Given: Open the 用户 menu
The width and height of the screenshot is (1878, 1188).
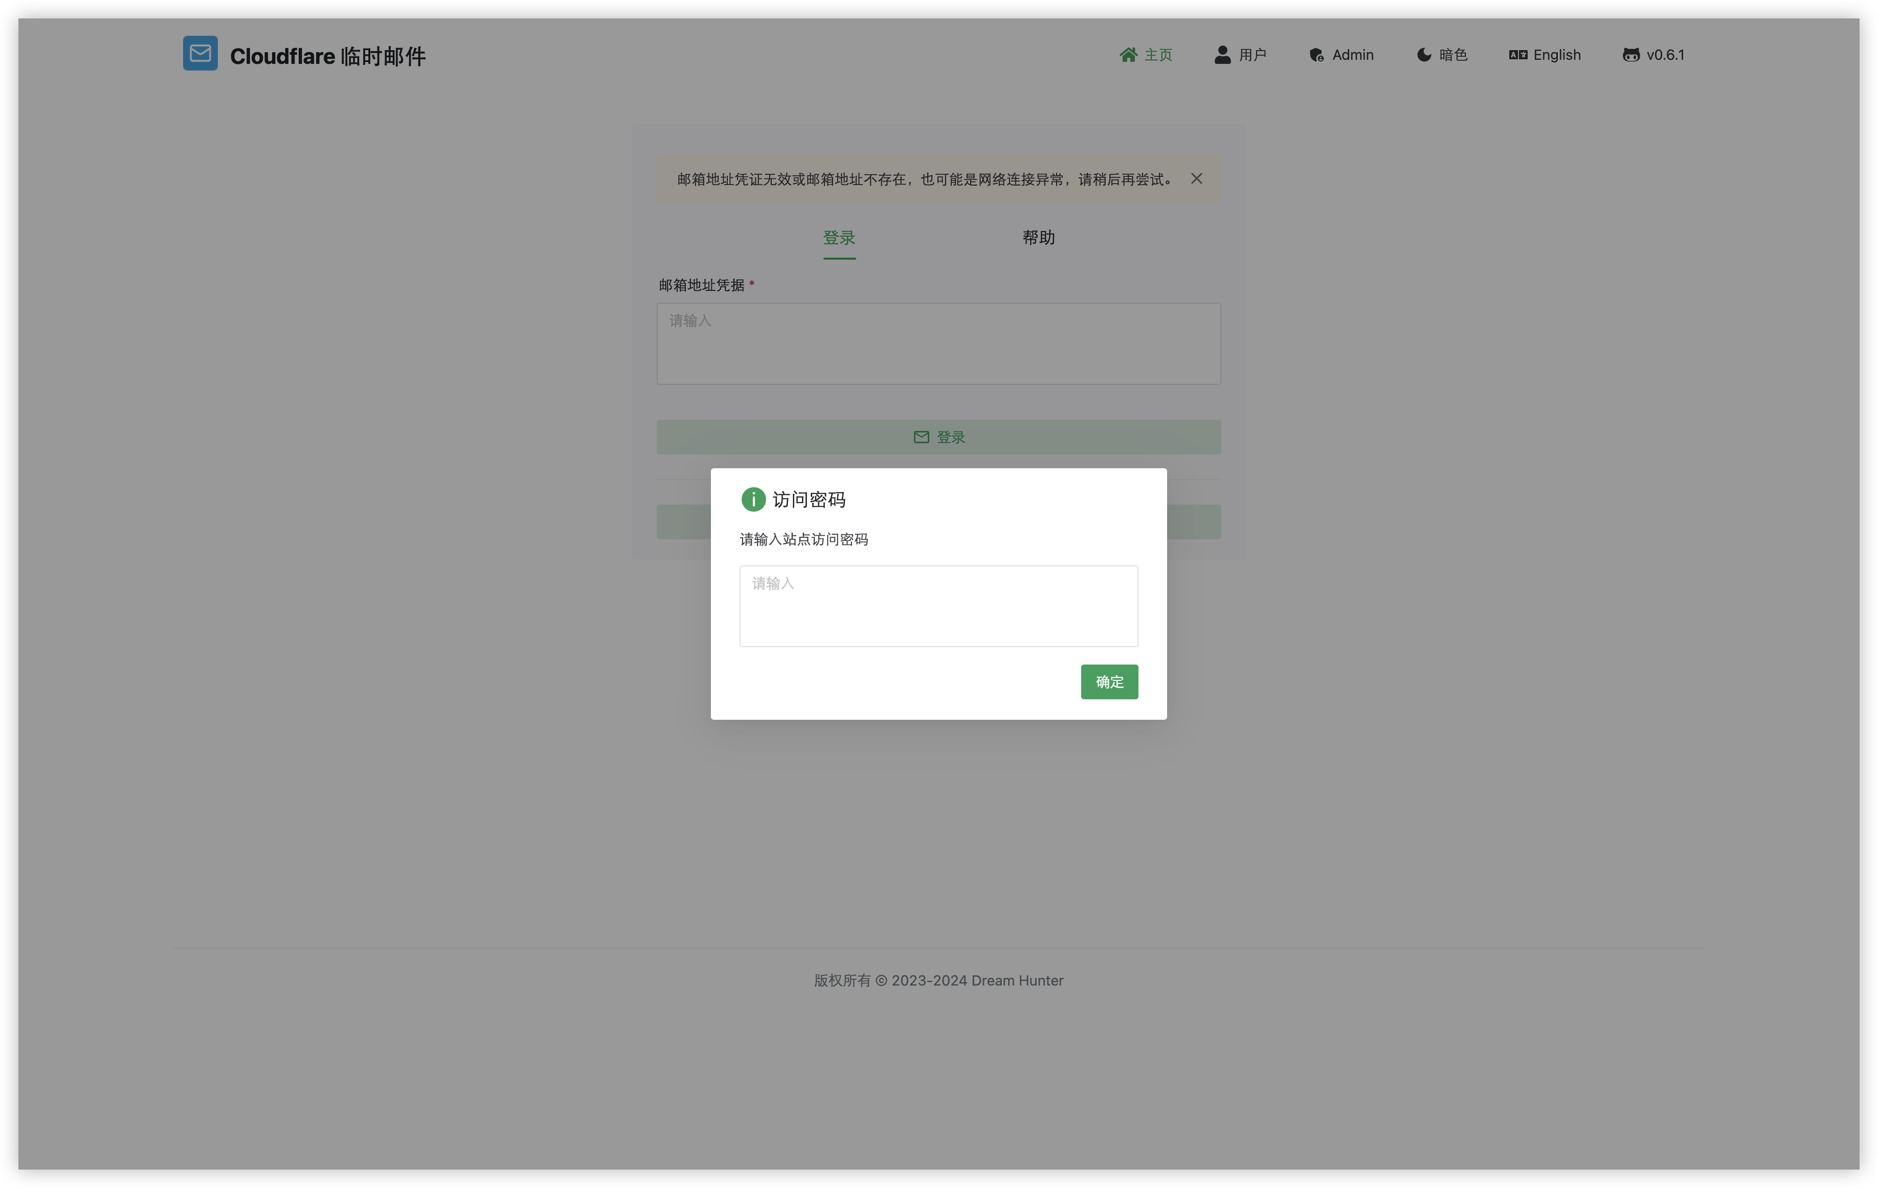Looking at the screenshot, I should click(1241, 55).
